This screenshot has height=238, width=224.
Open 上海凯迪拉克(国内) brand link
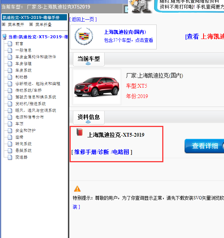pyautogui.click(x=125, y=32)
